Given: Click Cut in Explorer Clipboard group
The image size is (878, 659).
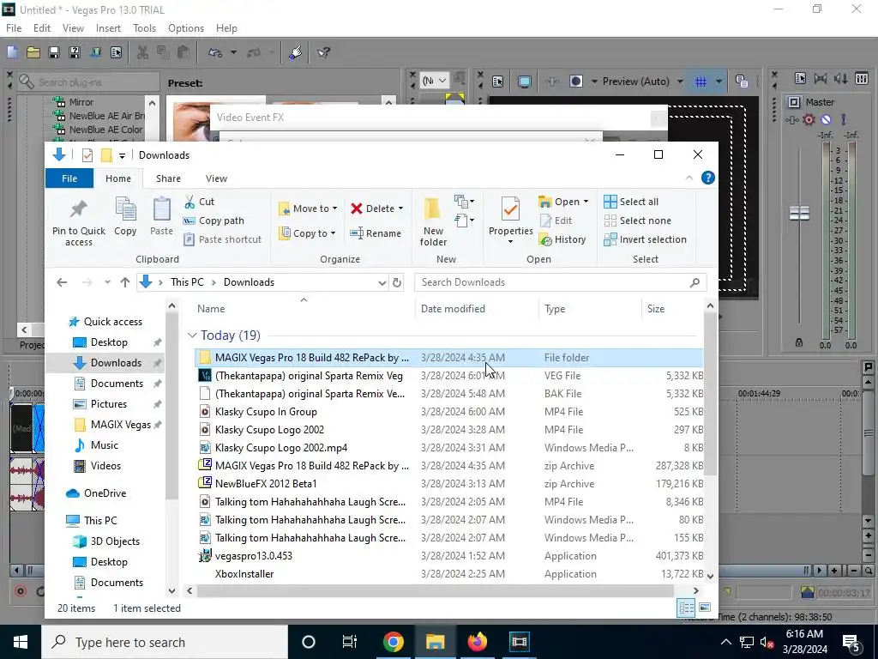Looking at the screenshot, I should click(199, 202).
